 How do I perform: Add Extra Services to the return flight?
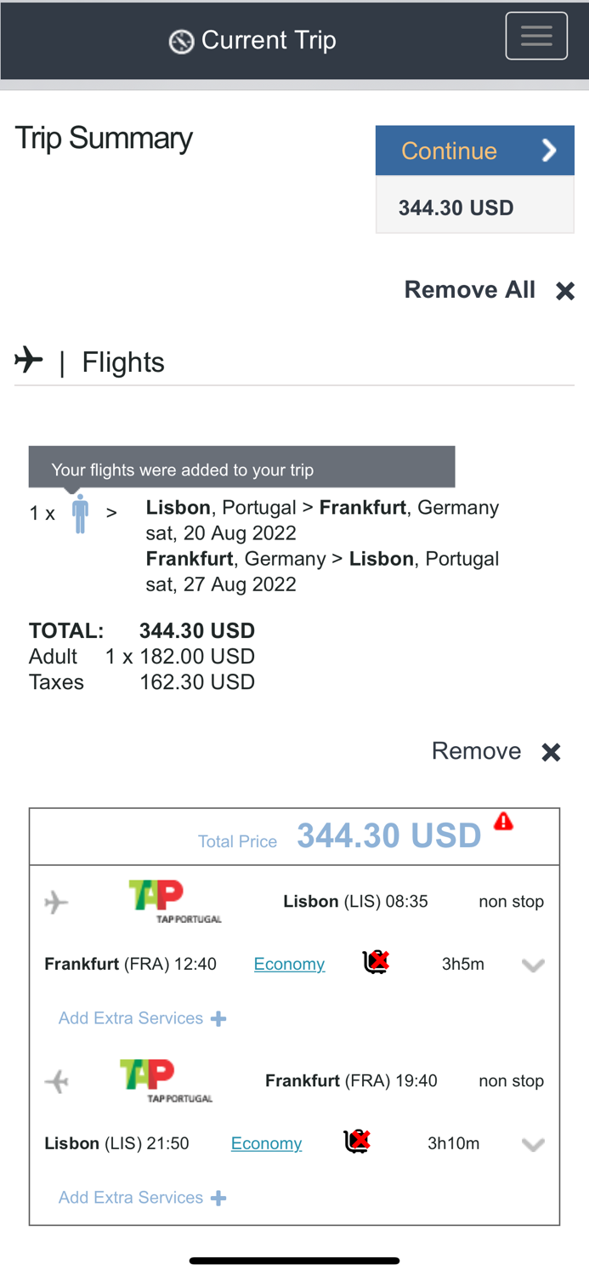(142, 1198)
